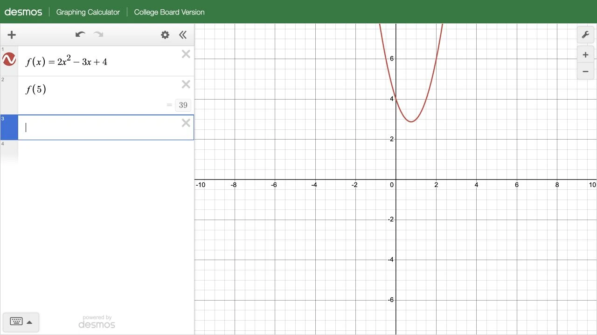Delete the empty third expression

coord(186,123)
